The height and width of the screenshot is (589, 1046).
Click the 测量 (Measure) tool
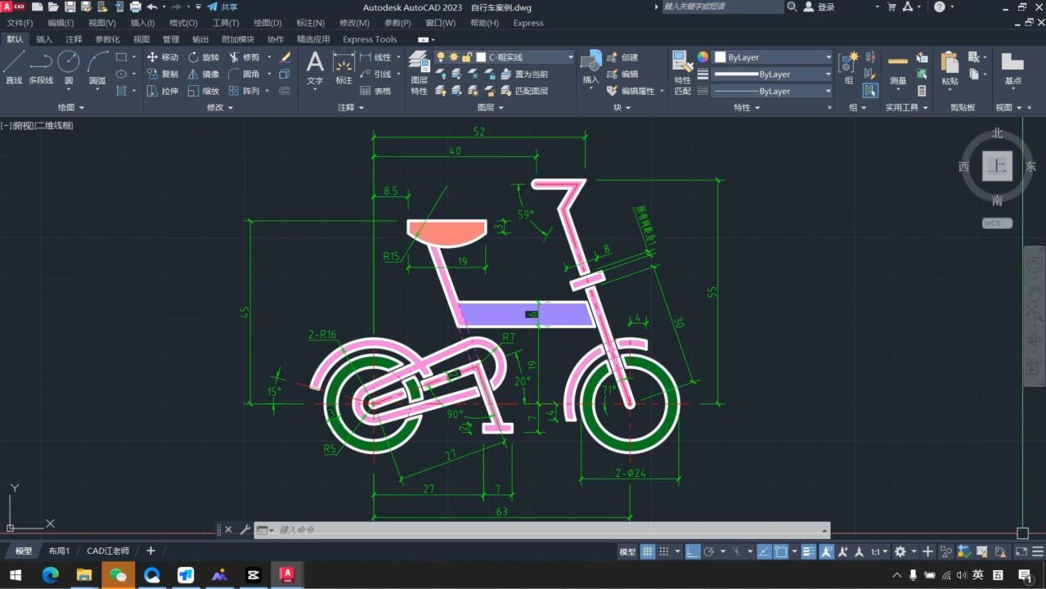click(x=898, y=67)
